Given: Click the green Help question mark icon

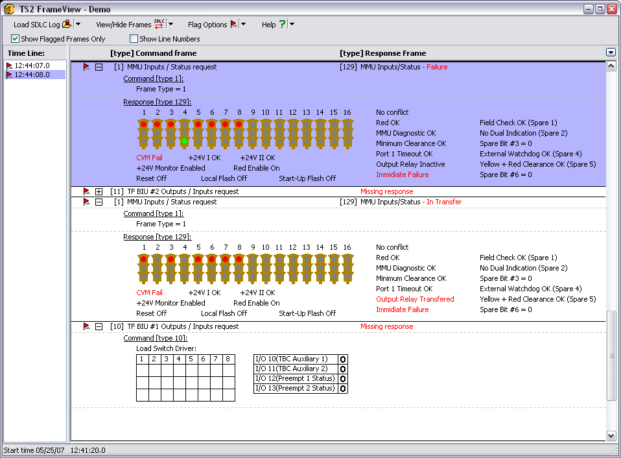Looking at the screenshot, I should click(x=282, y=25).
